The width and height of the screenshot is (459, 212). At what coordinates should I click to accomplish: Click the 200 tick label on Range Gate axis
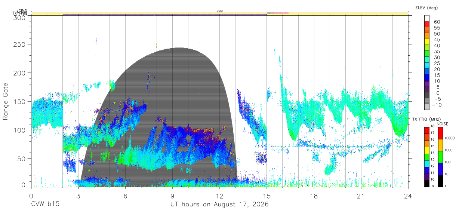click(x=19, y=73)
